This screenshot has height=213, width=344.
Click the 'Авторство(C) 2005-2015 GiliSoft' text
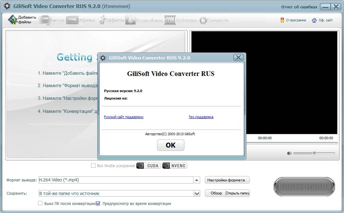(x=170, y=134)
